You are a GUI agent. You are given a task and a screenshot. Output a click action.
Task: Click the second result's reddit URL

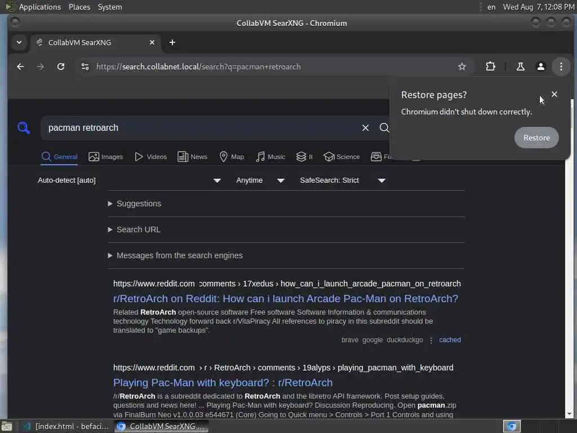283,368
